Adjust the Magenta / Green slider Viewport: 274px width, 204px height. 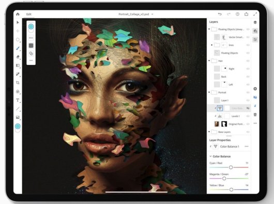point(224,178)
